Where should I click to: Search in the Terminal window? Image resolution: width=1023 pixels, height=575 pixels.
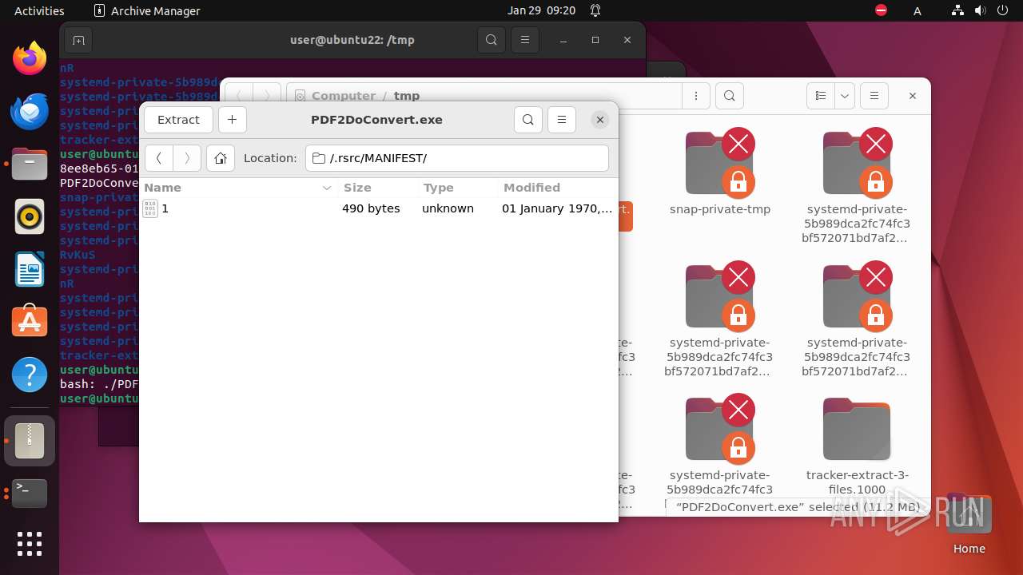coord(492,40)
